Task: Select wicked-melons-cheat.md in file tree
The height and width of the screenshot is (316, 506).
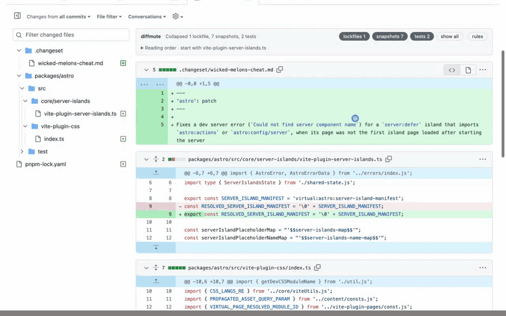Action: pos(70,63)
